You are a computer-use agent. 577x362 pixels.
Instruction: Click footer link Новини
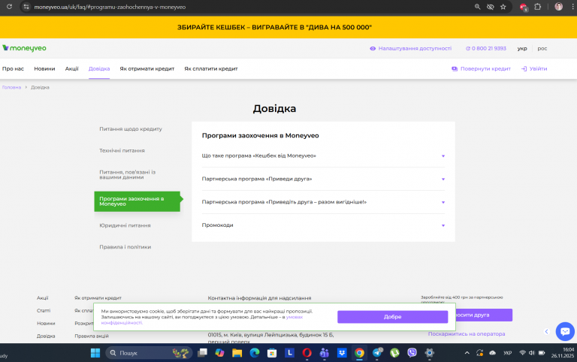click(x=46, y=324)
